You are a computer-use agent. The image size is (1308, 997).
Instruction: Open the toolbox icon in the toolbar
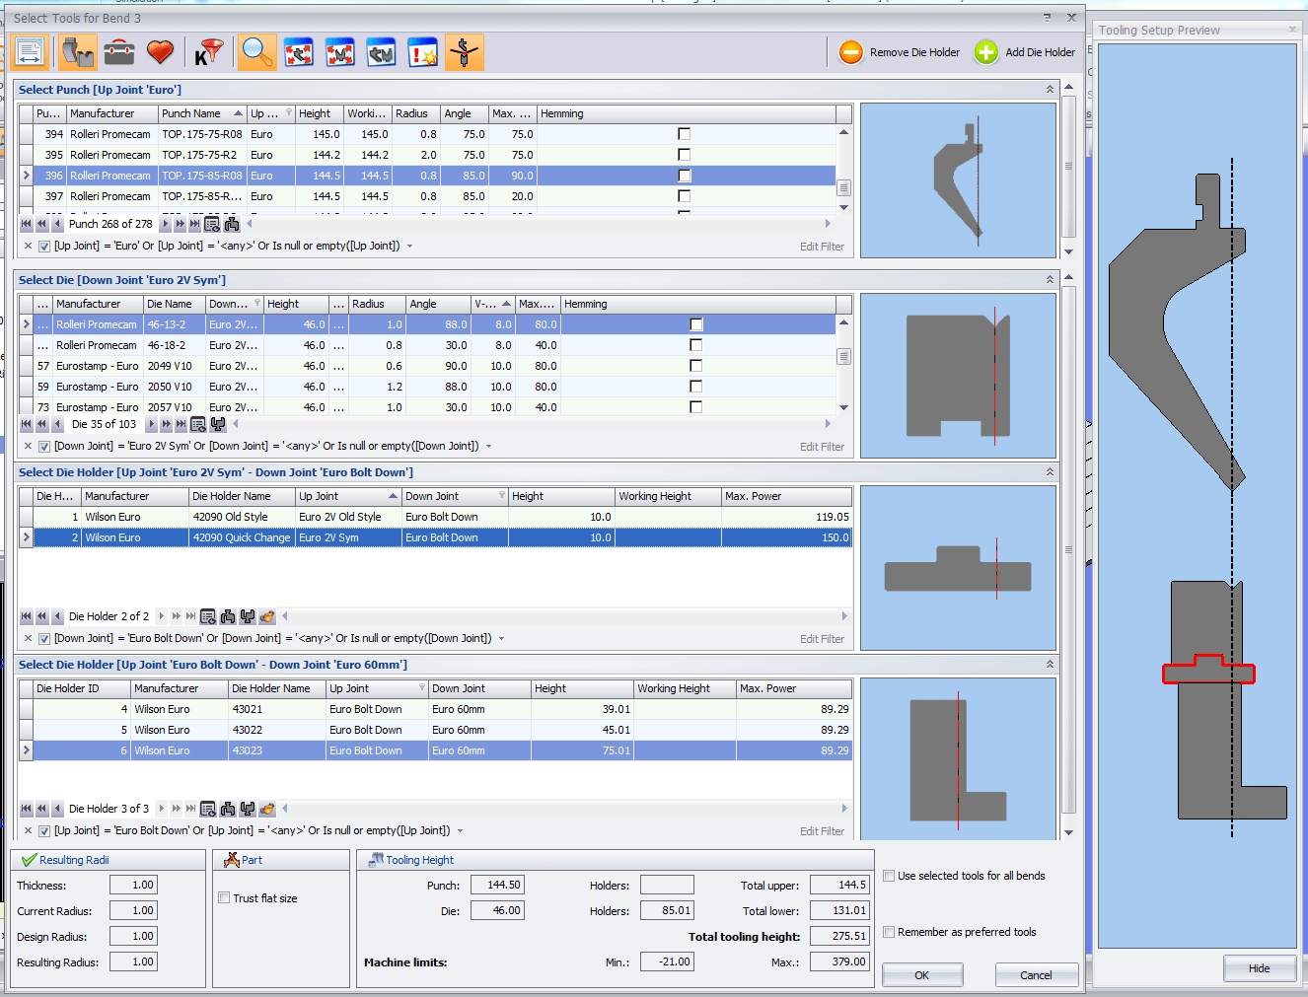click(x=118, y=51)
